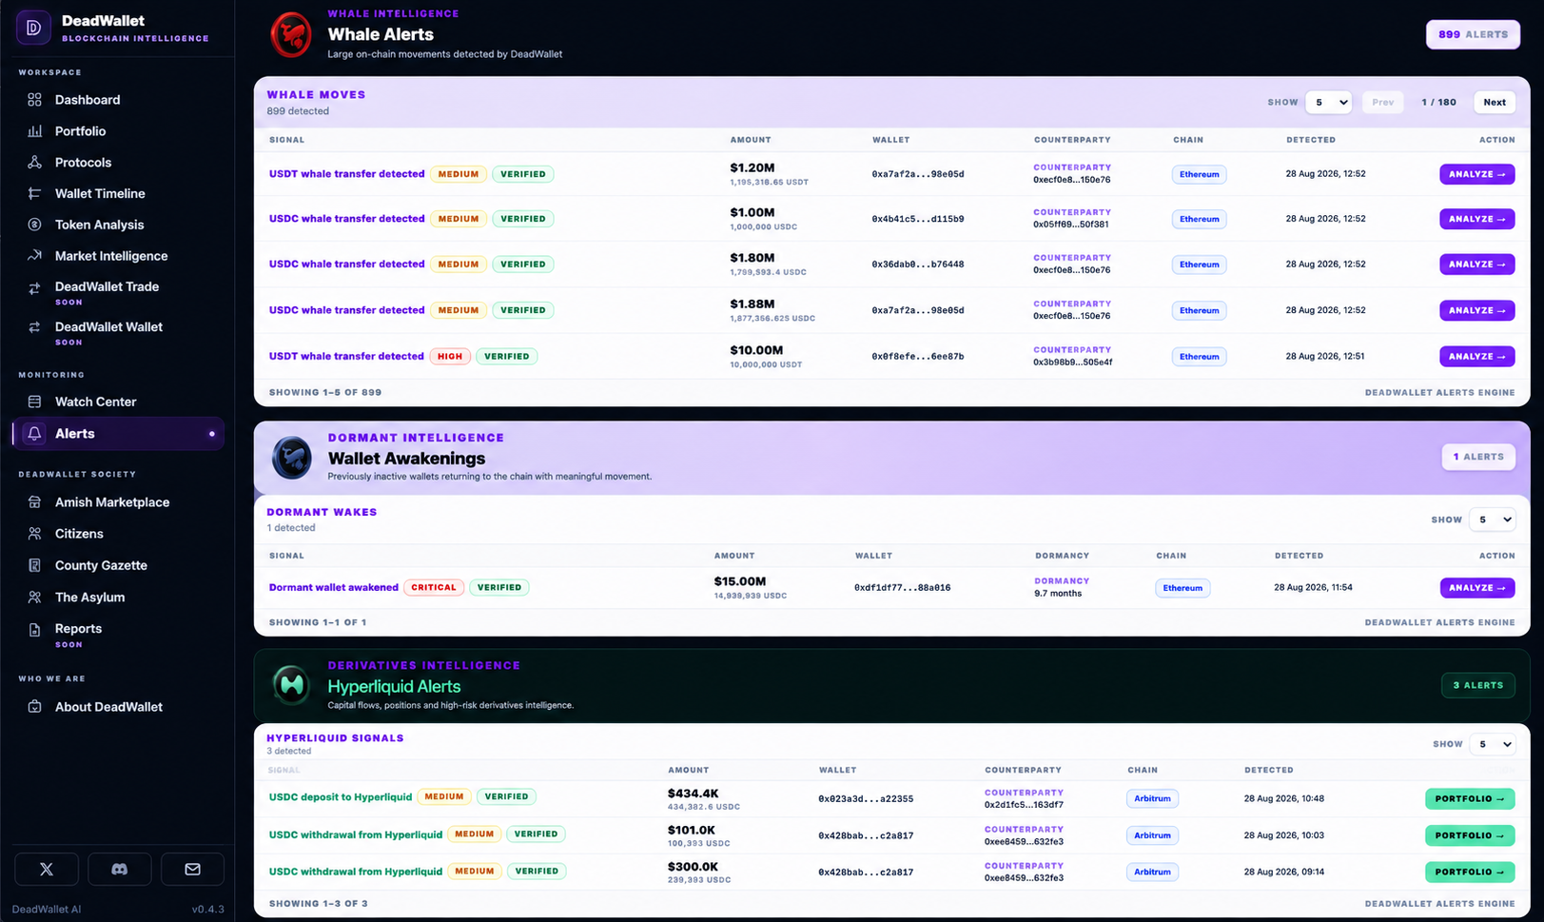The image size is (1544, 922).
Task: Open the email contact icon
Action: click(x=192, y=869)
